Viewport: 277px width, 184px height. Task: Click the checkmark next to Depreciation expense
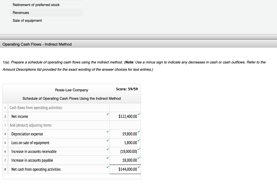click(107, 132)
